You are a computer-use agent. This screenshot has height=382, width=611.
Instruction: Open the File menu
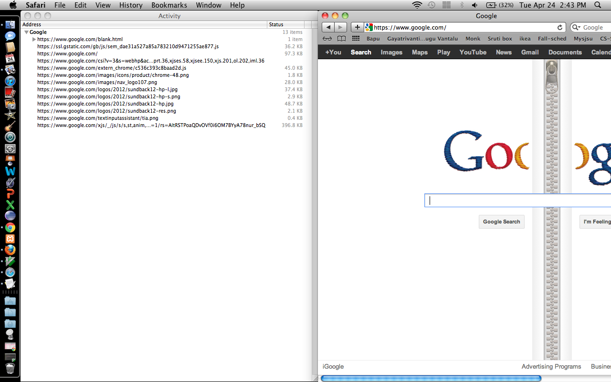[x=60, y=5]
